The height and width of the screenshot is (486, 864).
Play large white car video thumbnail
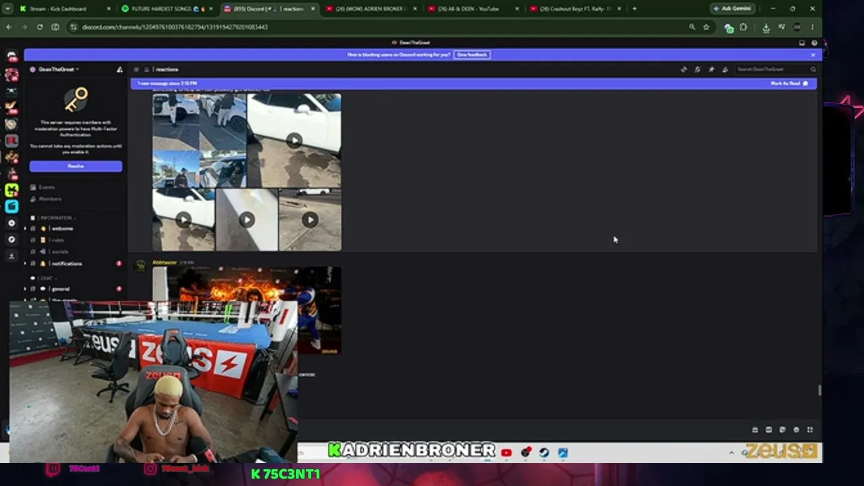pyautogui.click(x=294, y=140)
